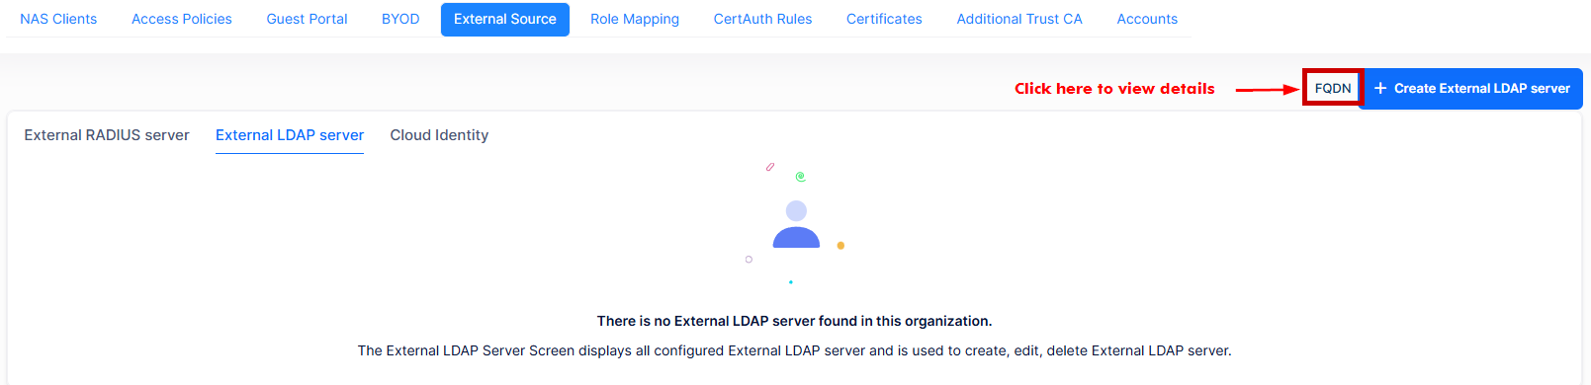Switch to Access Policies tab
The height and width of the screenshot is (385, 1591).
[182, 19]
